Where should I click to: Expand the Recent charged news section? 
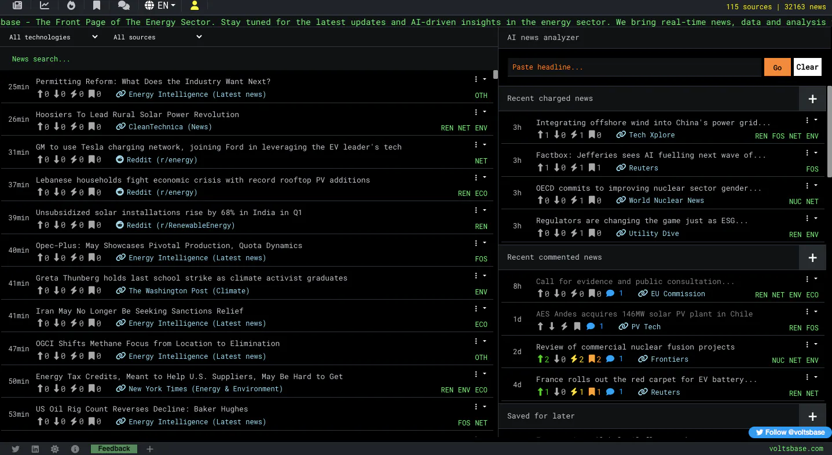pos(812,99)
